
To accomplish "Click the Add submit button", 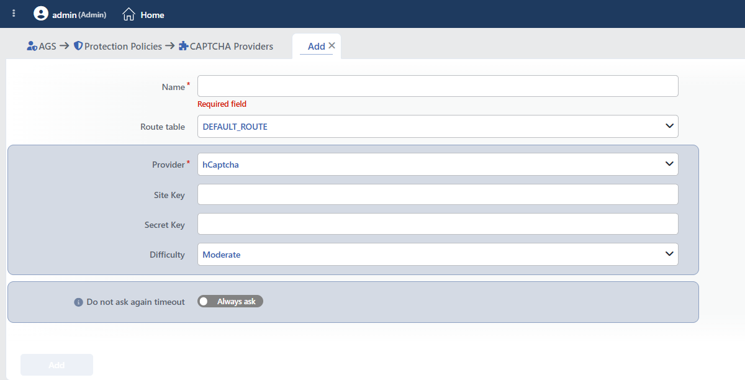I will coord(56,365).
